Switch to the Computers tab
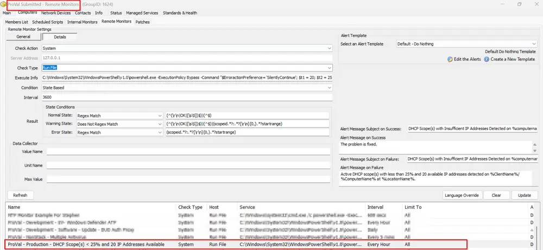Screen dimensions: 543x250 click(x=27, y=12)
